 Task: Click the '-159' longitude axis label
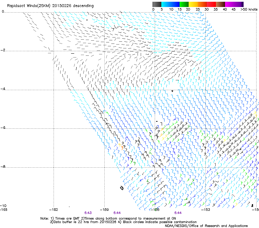(104, 210)
